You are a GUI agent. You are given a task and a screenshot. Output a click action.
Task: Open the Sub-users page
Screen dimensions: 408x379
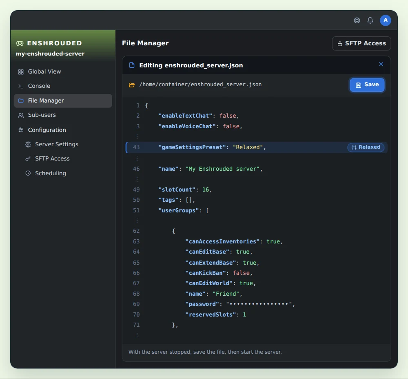tap(63, 115)
